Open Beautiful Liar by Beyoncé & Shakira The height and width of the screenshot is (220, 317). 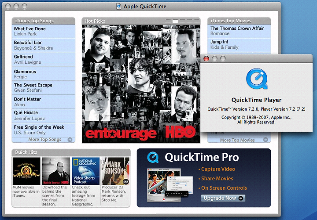coord(43,45)
